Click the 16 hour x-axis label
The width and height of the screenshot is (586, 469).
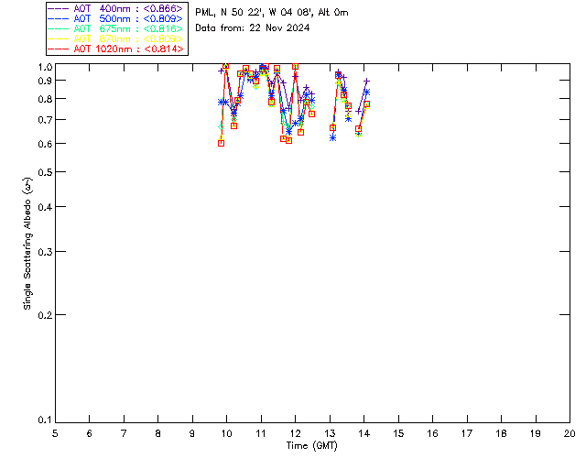click(x=433, y=433)
